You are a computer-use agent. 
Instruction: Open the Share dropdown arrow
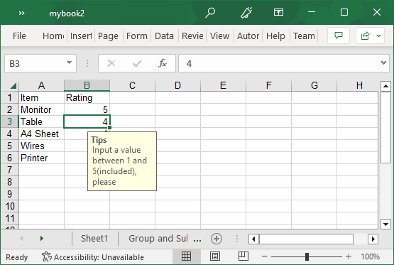[378, 36]
